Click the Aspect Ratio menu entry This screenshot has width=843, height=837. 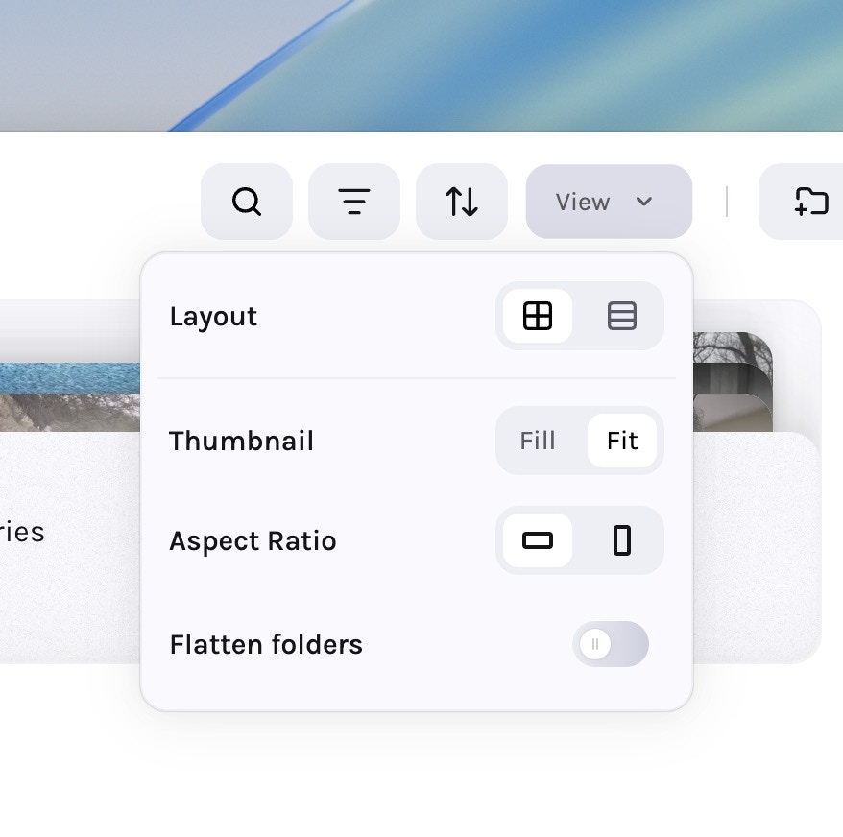(x=253, y=540)
